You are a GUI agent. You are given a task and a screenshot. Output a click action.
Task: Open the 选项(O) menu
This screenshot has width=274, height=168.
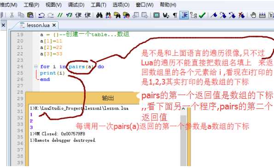point(121,5)
